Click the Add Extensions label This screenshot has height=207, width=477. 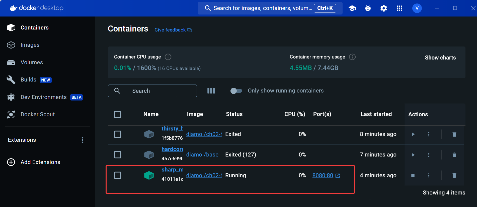tap(40, 162)
